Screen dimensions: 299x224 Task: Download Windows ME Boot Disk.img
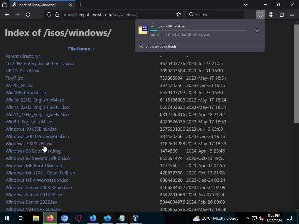point(34,166)
